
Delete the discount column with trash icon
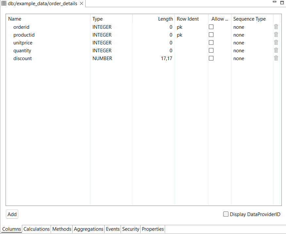click(276, 58)
